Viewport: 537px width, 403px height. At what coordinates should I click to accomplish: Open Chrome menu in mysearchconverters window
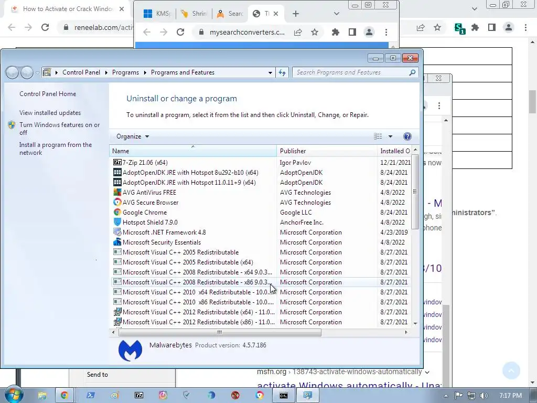click(386, 32)
